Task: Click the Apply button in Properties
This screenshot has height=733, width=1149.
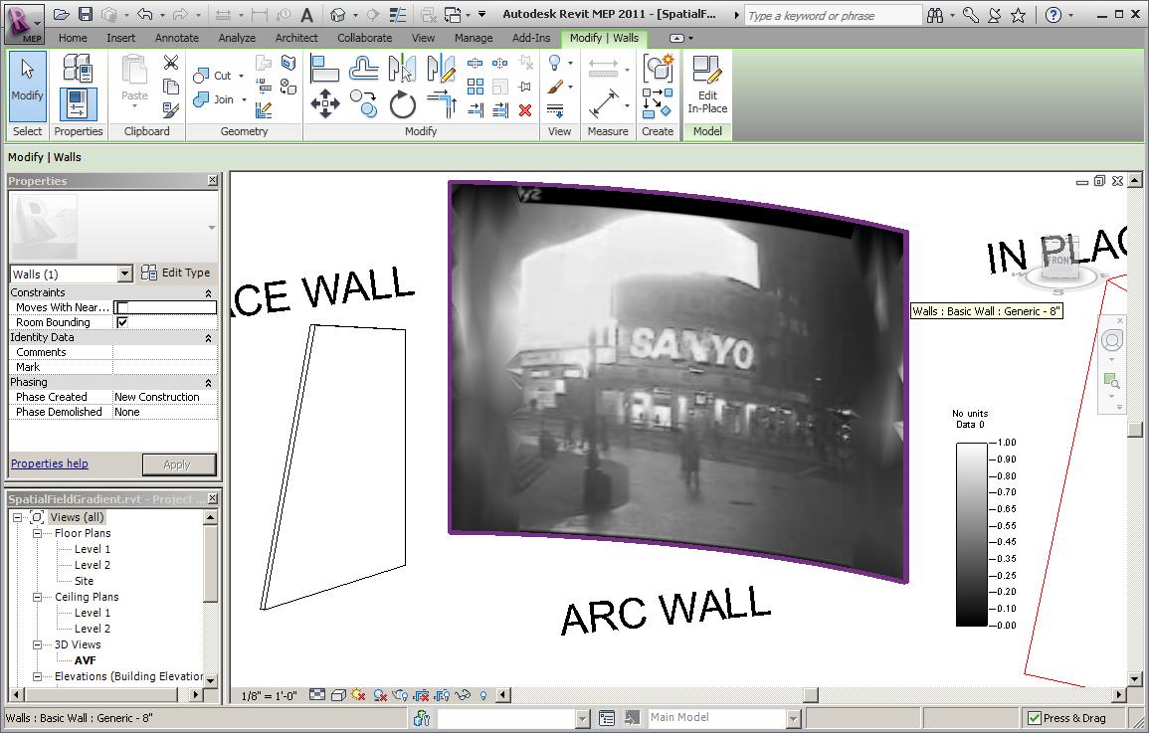Action: [x=179, y=463]
